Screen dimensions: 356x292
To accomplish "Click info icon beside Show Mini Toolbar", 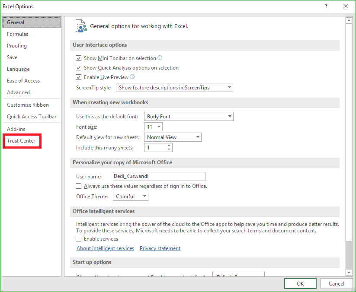I will tap(160, 58).
